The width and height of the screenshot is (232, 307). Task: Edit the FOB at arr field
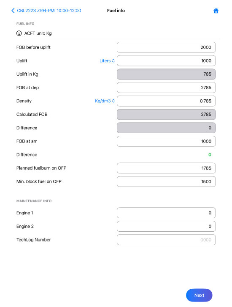pos(166,141)
